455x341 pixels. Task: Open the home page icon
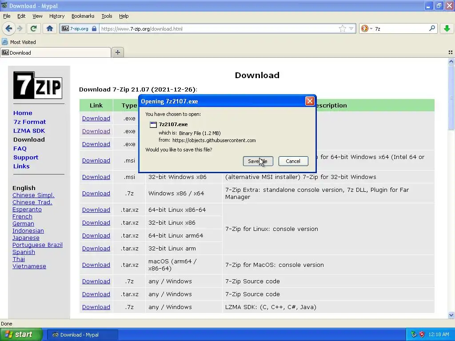[x=50, y=28]
